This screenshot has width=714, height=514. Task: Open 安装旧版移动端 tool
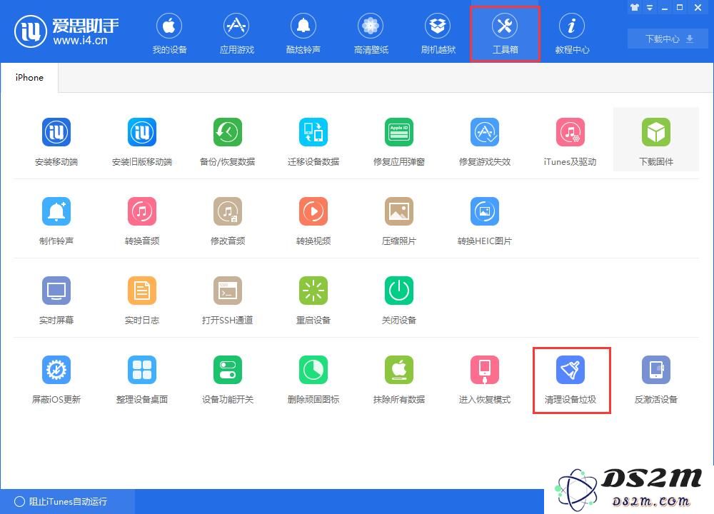point(142,141)
